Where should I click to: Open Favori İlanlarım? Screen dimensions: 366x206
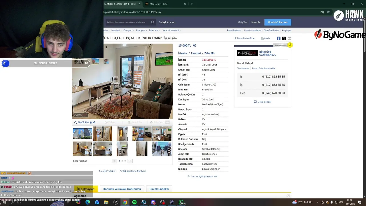click(234, 30)
